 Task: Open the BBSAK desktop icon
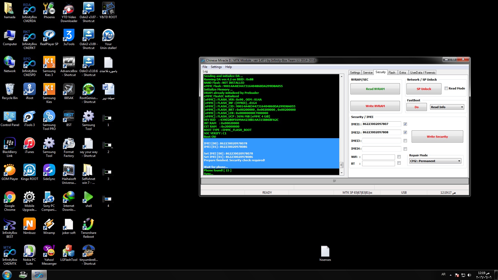(69, 91)
